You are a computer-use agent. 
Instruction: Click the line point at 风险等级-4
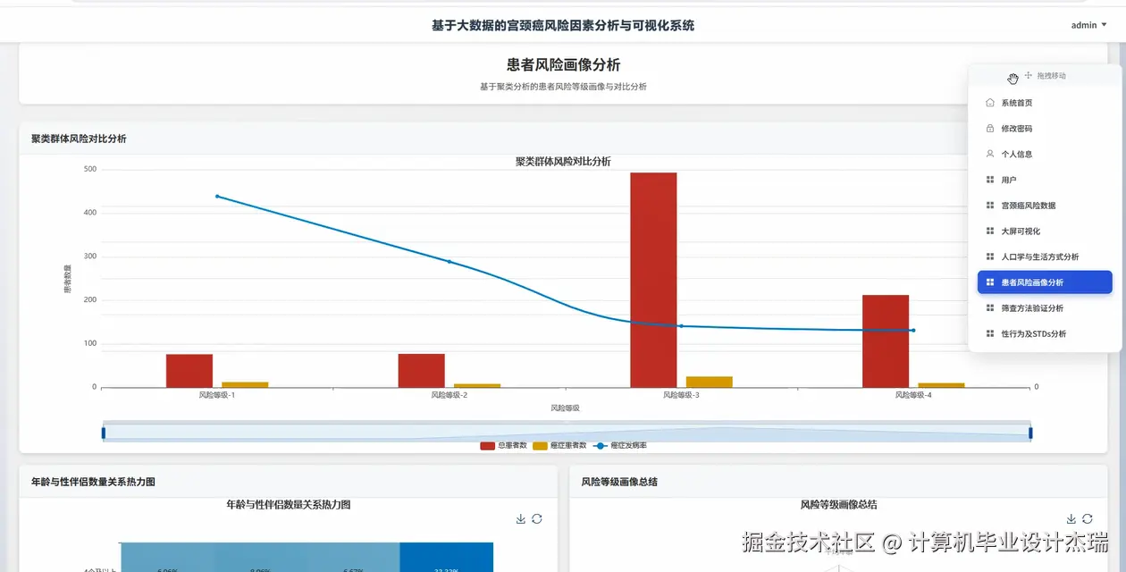click(913, 331)
